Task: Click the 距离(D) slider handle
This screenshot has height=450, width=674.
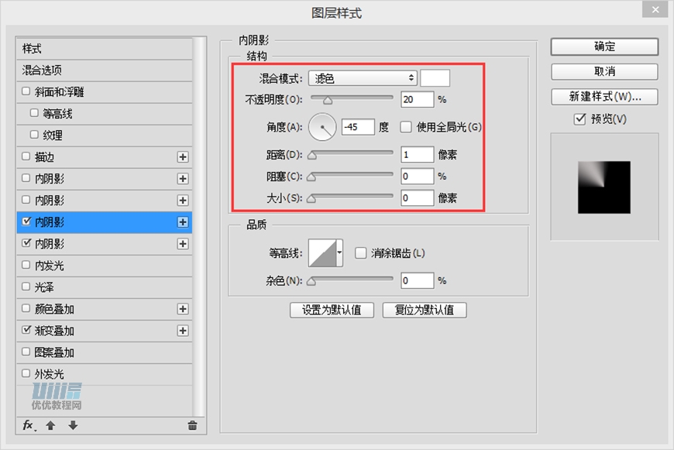Action: coord(312,156)
